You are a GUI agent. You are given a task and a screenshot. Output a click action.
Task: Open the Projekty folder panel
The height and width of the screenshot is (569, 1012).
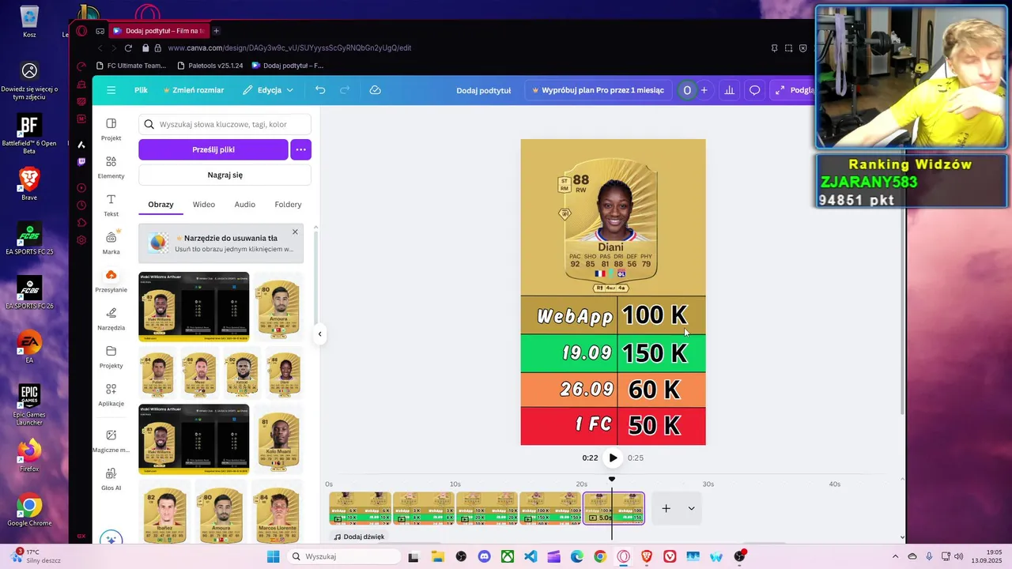coord(111,356)
